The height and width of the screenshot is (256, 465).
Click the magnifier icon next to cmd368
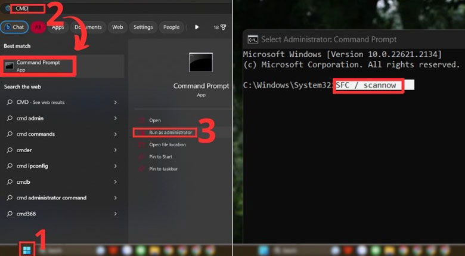[10, 214]
